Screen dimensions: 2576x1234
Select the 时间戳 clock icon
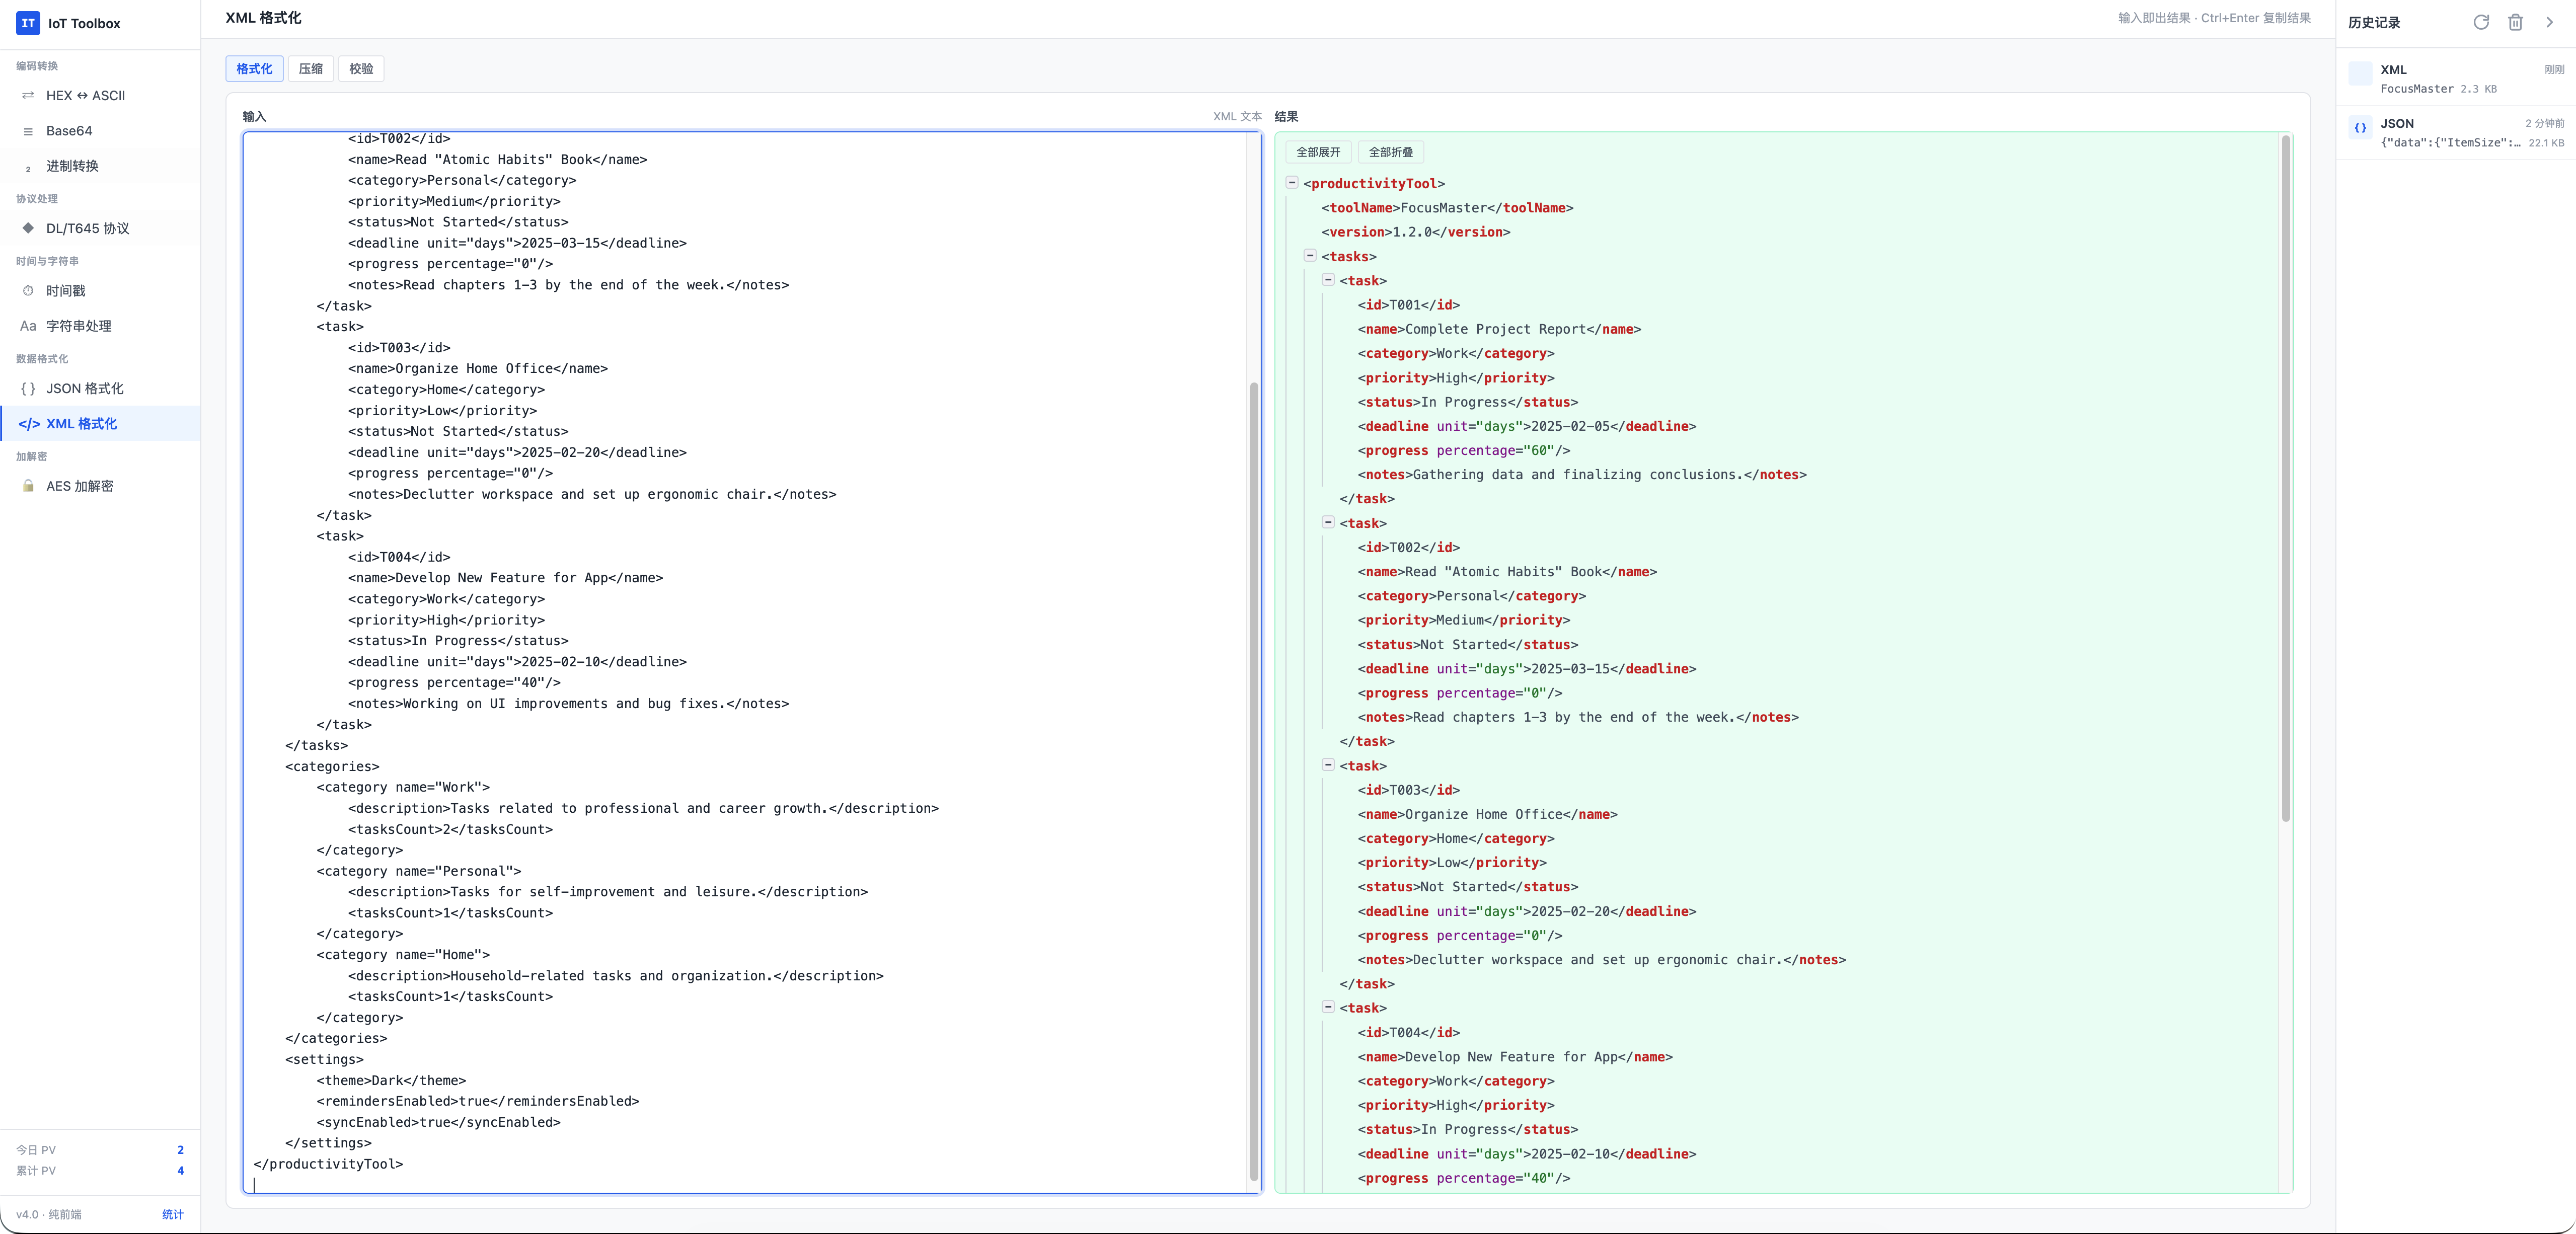[28, 291]
